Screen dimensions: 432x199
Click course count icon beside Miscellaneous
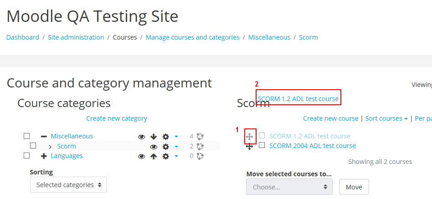tap(200, 137)
